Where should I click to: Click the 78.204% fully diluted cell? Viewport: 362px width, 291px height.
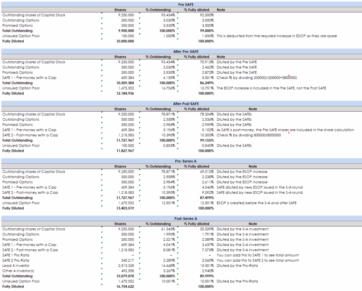(x=206, y=114)
